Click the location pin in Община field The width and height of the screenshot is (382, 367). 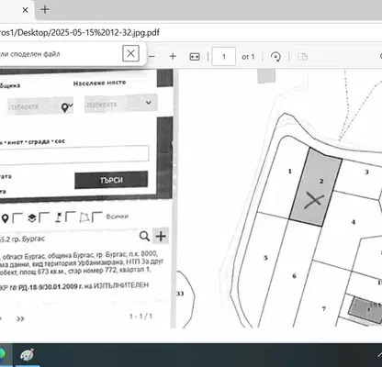64,107
